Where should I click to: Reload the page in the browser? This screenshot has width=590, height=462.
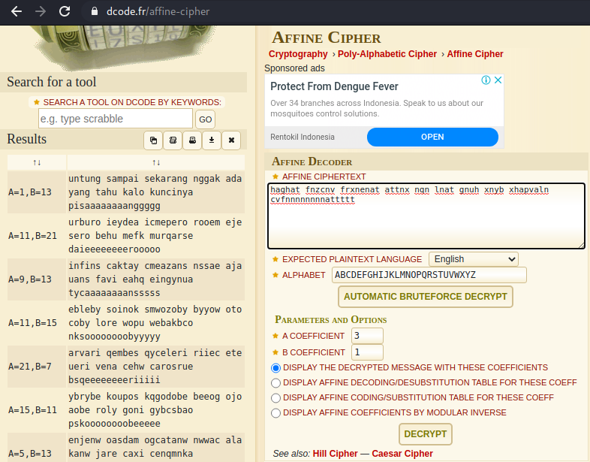tap(65, 11)
